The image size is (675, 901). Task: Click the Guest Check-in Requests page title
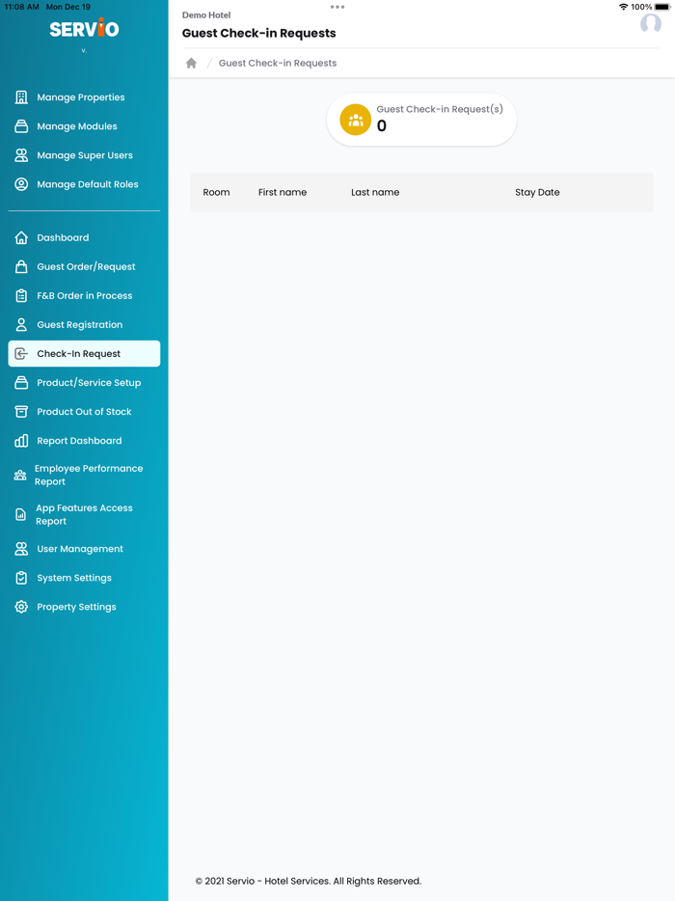259,34
